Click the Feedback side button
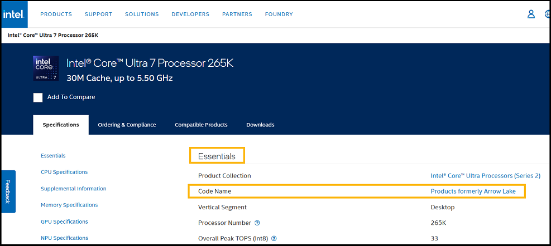 [x=8, y=191]
